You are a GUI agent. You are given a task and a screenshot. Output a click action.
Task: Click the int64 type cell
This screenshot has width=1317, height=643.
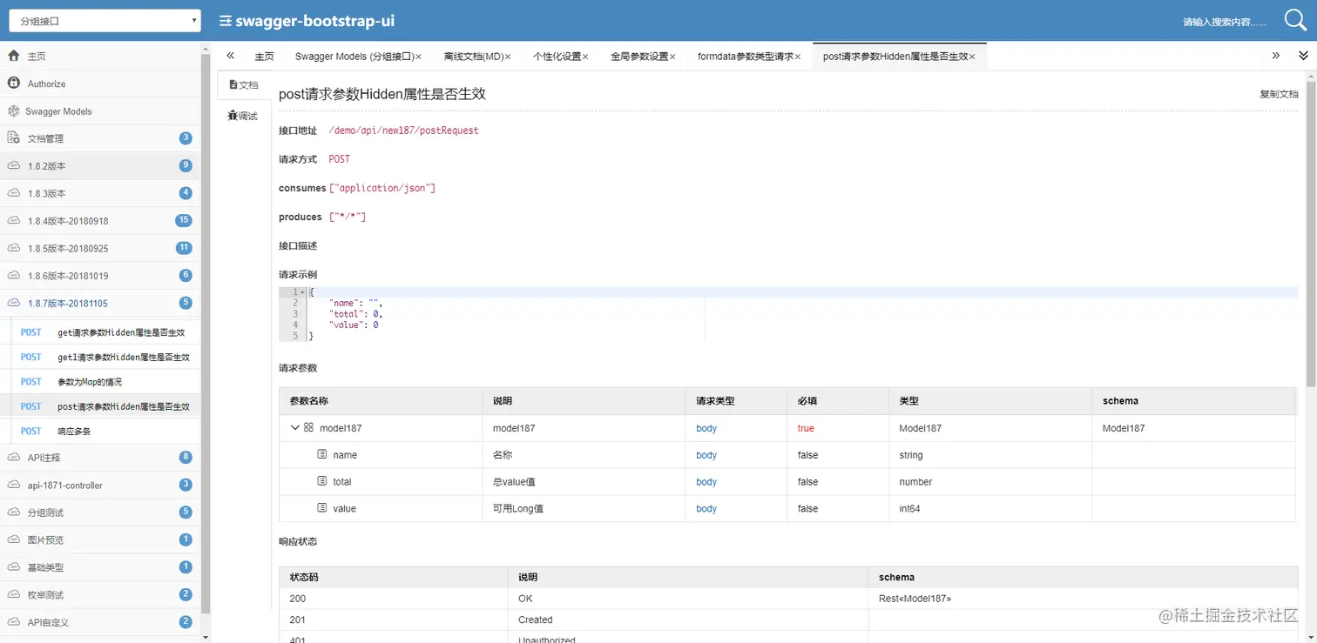[990, 508]
